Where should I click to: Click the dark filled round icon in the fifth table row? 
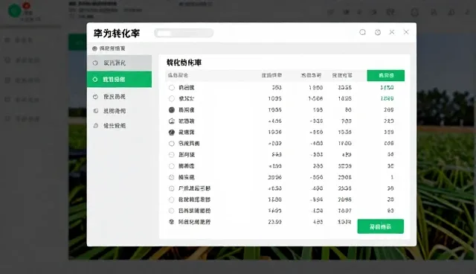[x=172, y=132]
